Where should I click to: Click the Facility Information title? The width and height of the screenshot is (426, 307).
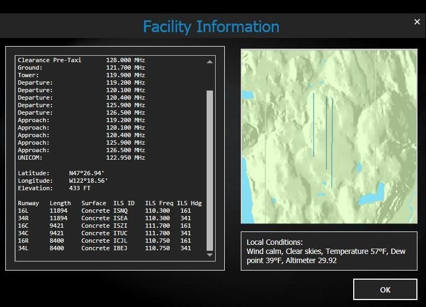click(x=211, y=27)
